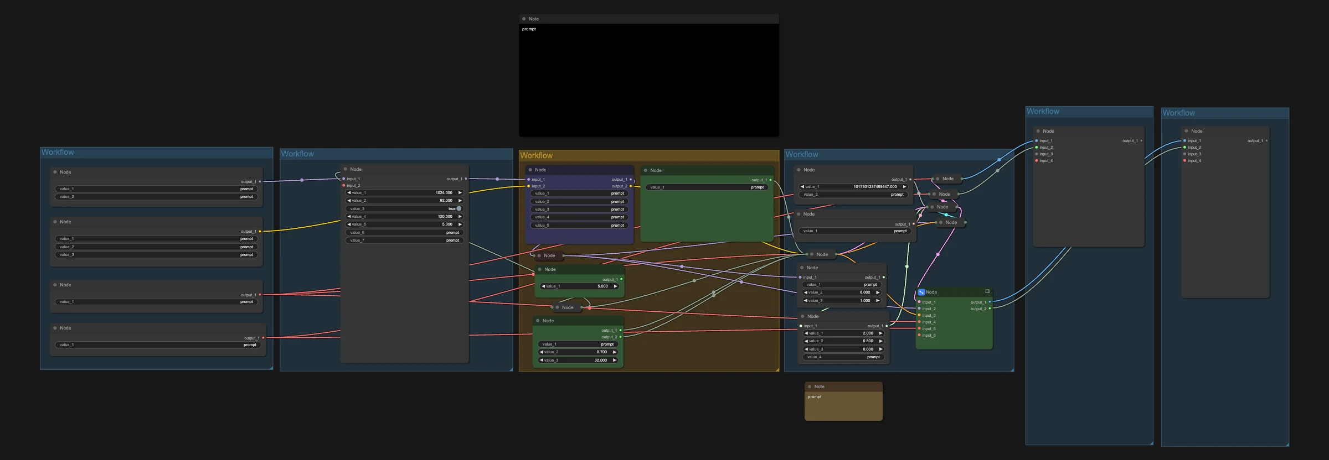The image size is (1329, 460).
Task: Click the input_6 port on the green node
Action: 920,336
